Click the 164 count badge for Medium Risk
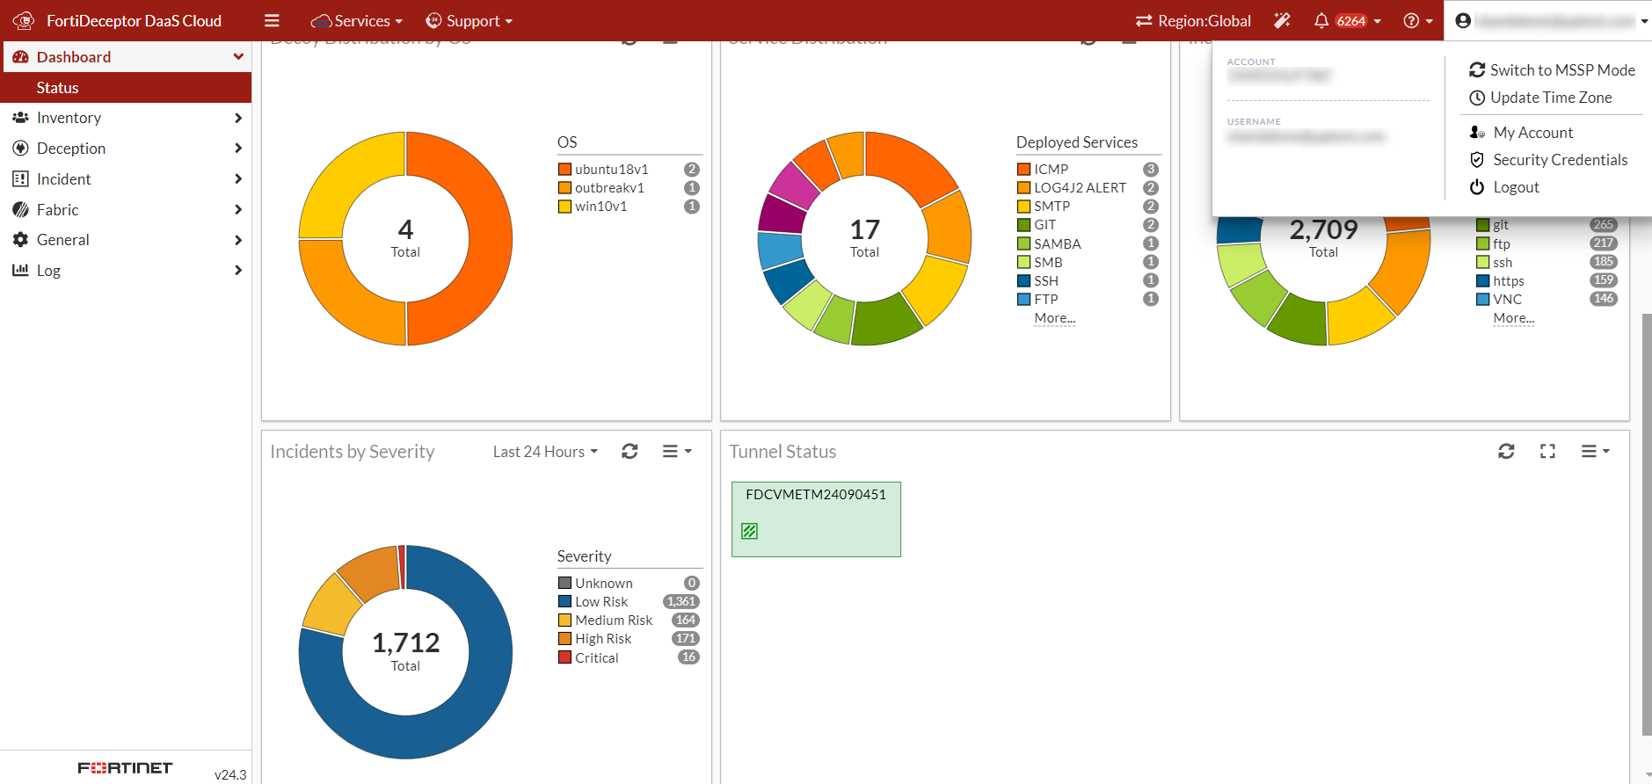The width and height of the screenshot is (1652, 784). point(686,621)
